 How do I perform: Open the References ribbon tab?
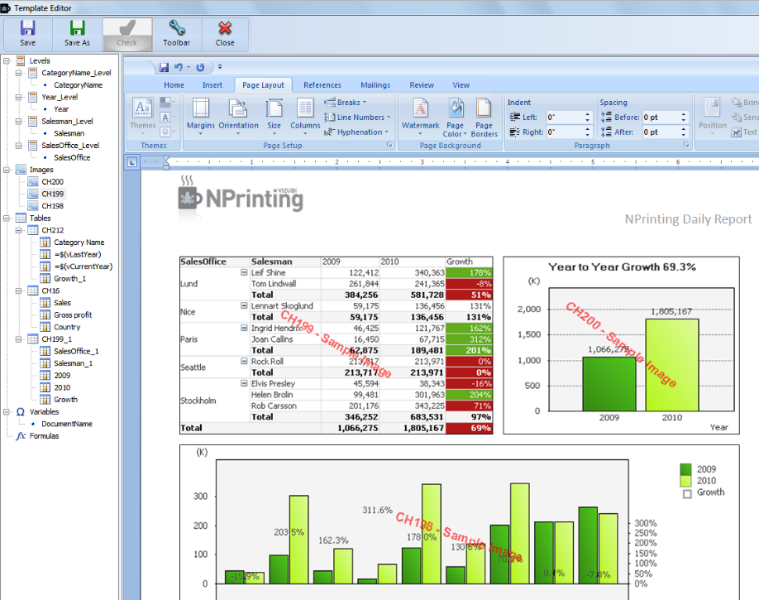322,84
